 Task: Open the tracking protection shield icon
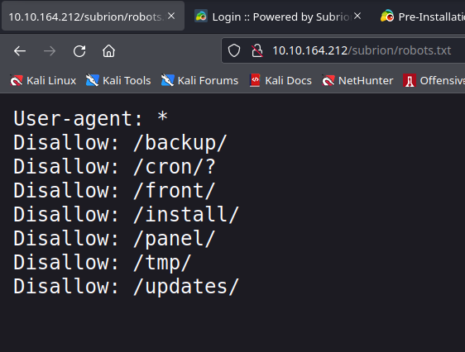click(x=233, y=50)
